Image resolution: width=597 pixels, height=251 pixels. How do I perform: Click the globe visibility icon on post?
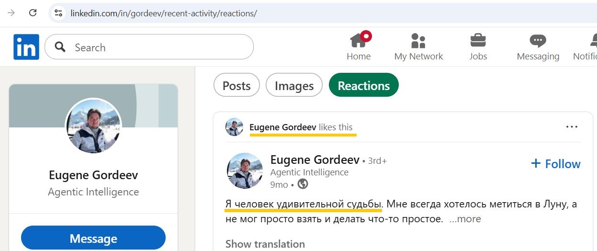(x=303, y=184)
